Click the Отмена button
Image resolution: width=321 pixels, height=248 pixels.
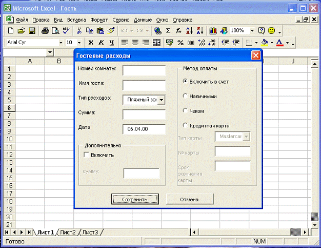pos(190,199)
